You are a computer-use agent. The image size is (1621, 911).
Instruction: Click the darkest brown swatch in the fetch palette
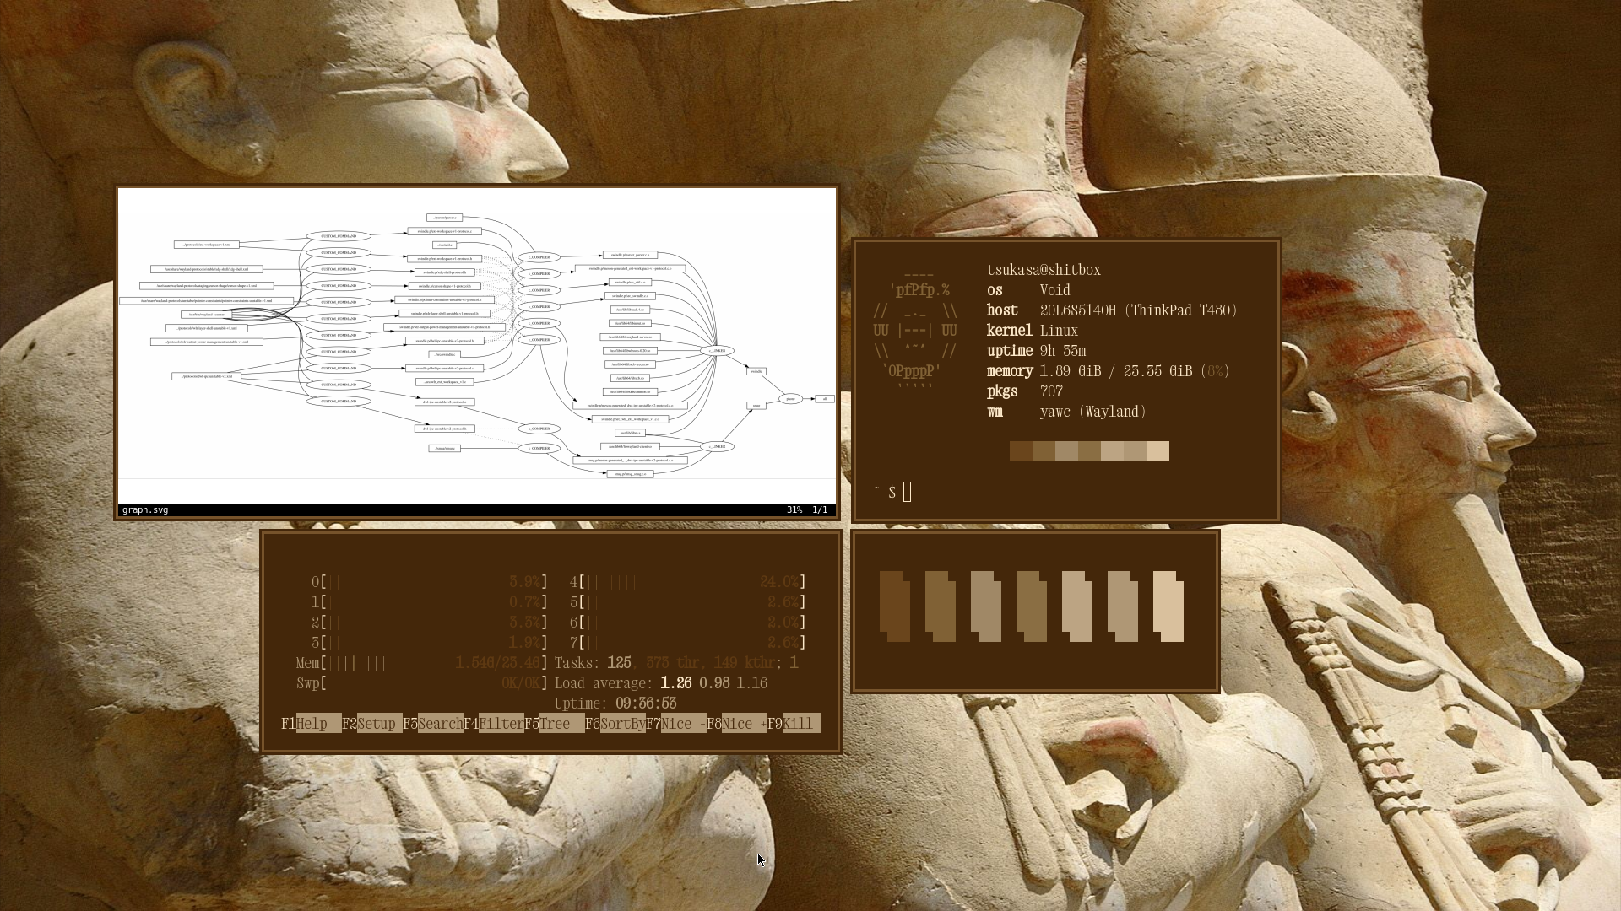coord(1021,451)
